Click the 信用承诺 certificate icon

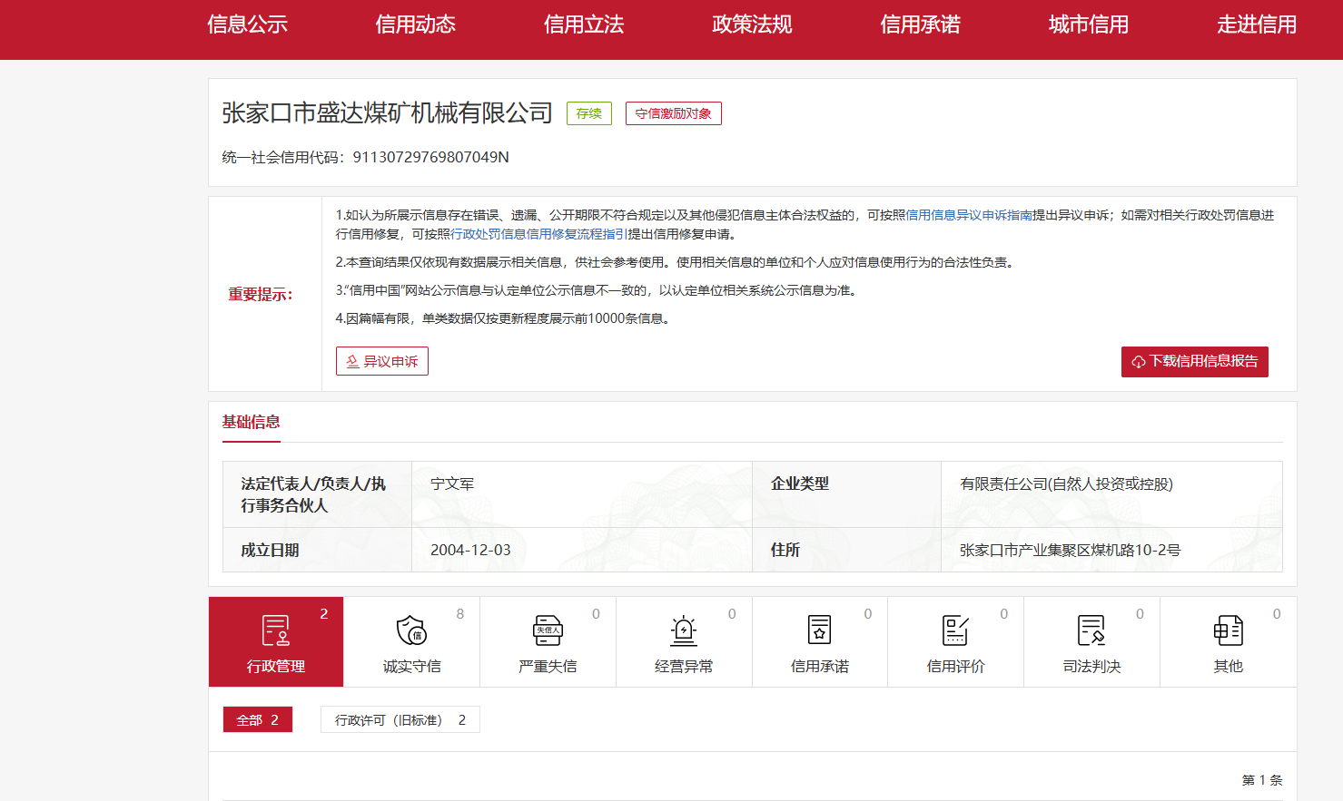pos(819,630)
